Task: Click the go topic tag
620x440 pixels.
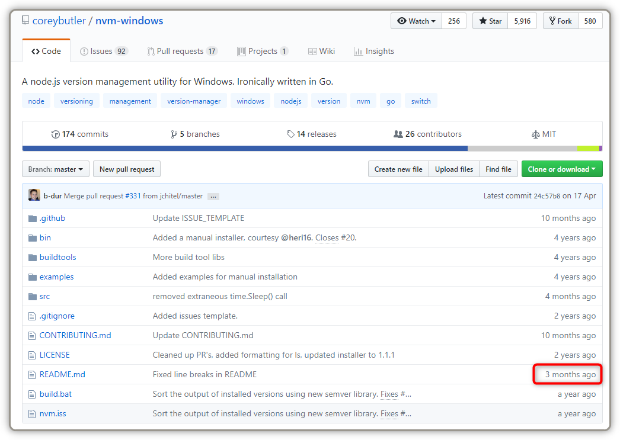Action: (391, 101)
